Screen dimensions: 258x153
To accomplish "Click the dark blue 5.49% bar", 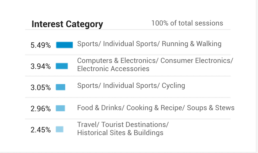I will tap(64, 45).
